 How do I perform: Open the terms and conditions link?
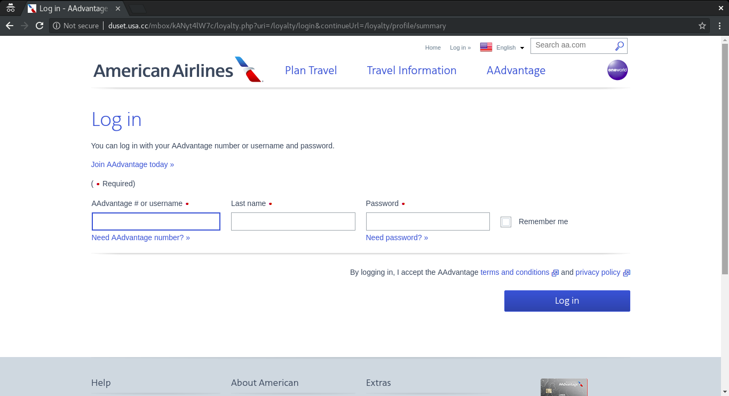[x=515, y=272]
